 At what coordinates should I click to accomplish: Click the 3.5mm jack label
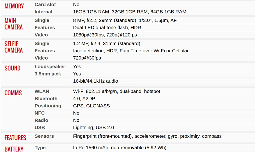[x=48, y=74]
